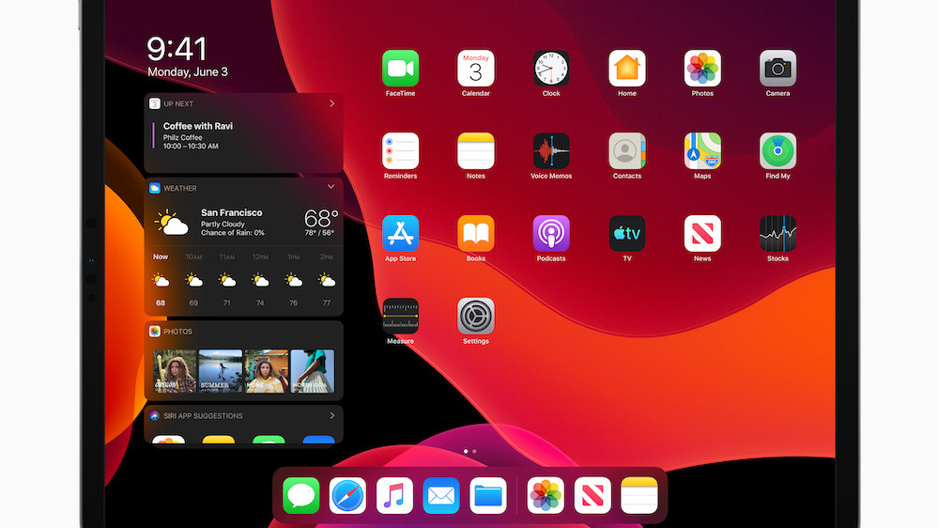The height and width of the screenshot is (528, 939).
Task: Open recent Notes app in the dock
Action: click(x=639, y=496)
